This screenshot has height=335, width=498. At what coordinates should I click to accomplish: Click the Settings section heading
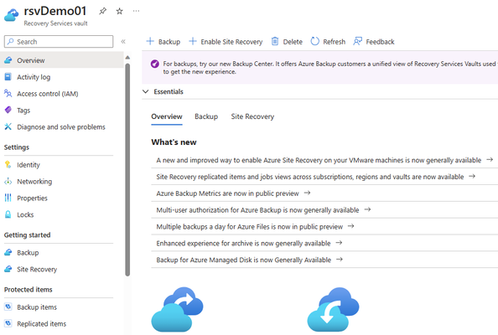point(17,147)
